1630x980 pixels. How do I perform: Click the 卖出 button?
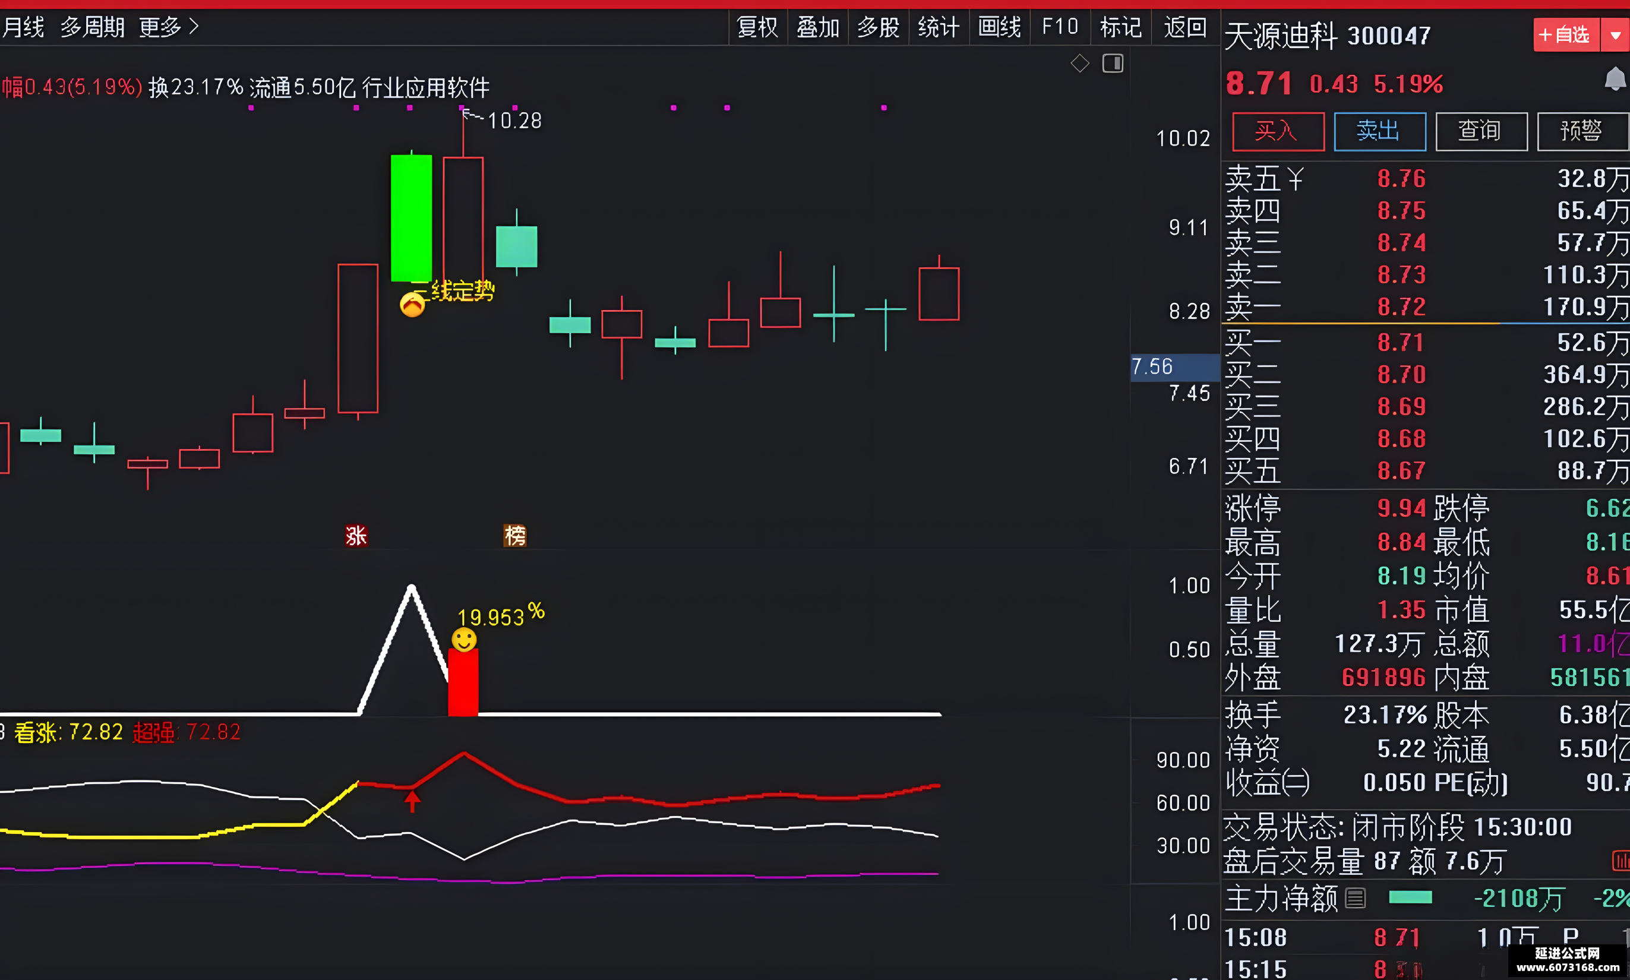pyautogui.click(x=1380, y=131)
